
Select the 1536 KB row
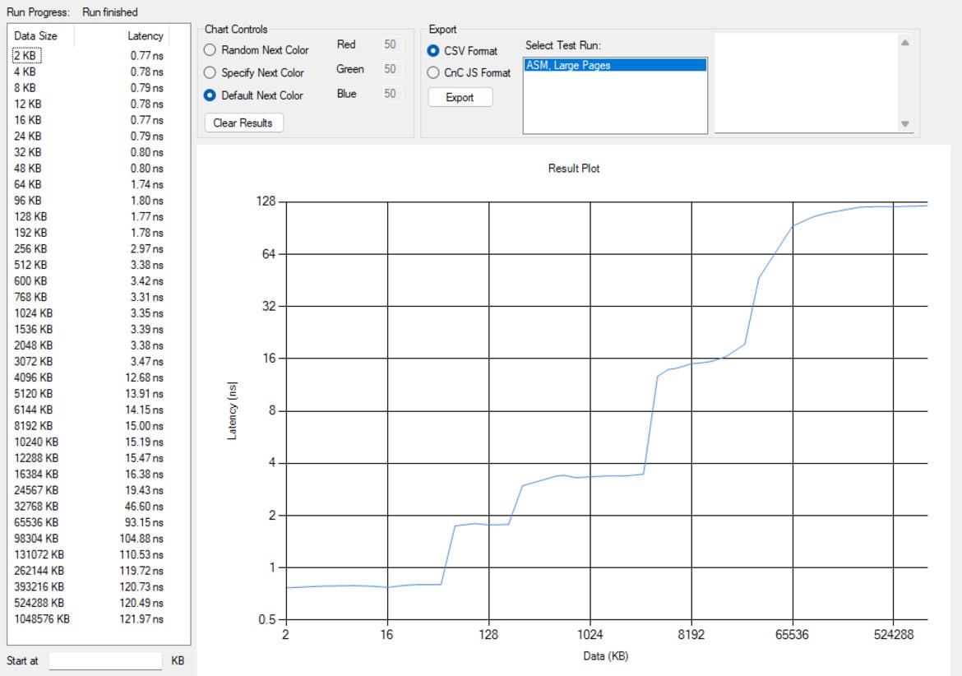tap(89, 330)
